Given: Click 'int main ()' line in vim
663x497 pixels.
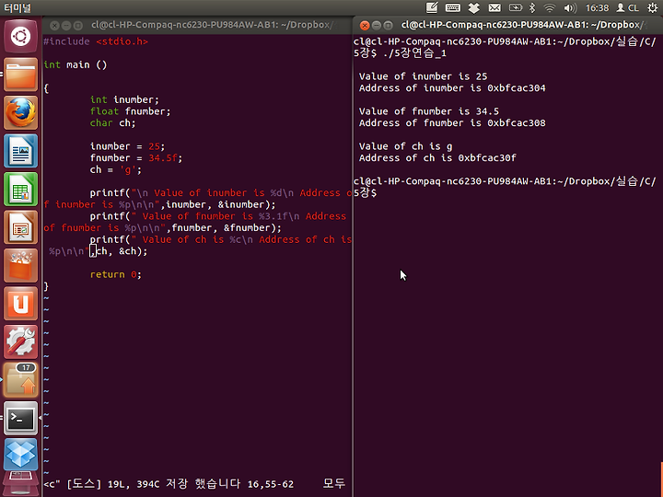Looking at the screenshot, I should (76, 64).
